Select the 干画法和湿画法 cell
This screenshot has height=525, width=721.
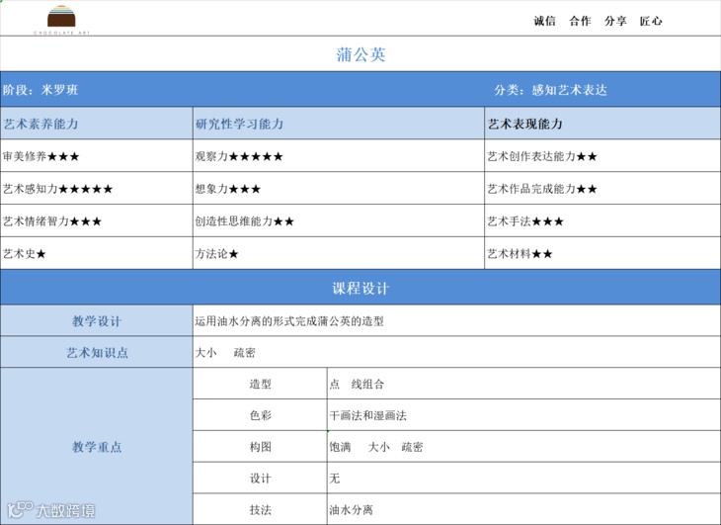coord(524,415)
